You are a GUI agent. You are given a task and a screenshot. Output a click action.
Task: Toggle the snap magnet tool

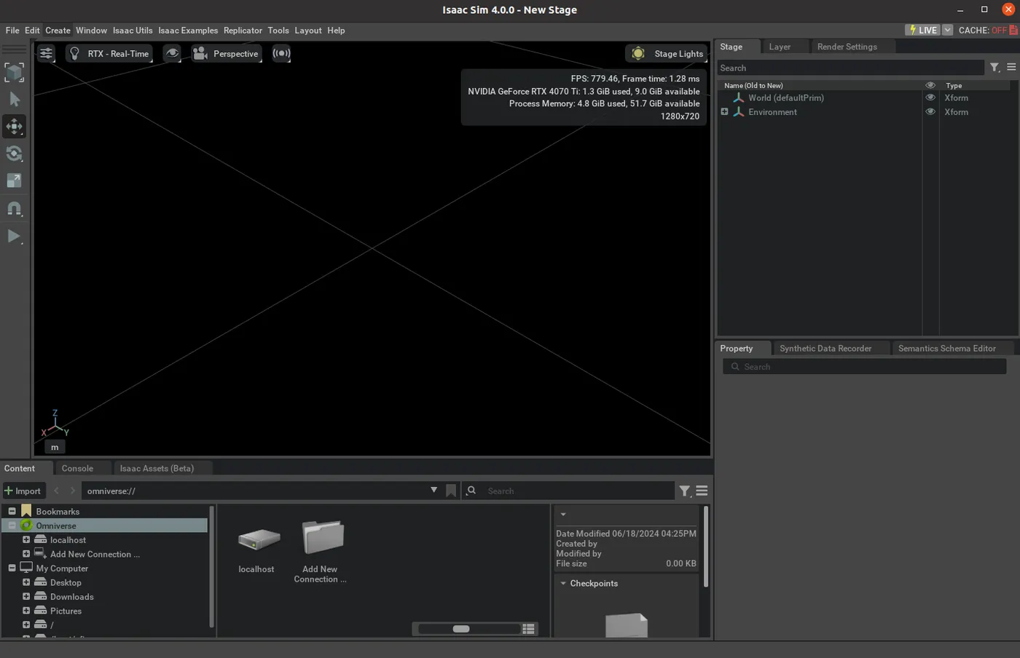(x=15, y=209)
